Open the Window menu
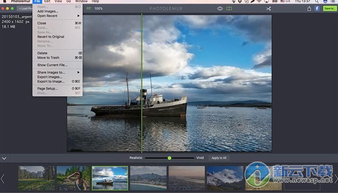This screenshot has height=193, width=338. point(81,1)
